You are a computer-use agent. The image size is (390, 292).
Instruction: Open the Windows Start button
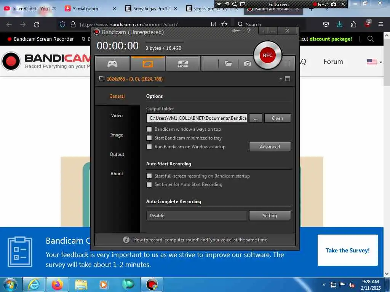click(x=10, y=284)
